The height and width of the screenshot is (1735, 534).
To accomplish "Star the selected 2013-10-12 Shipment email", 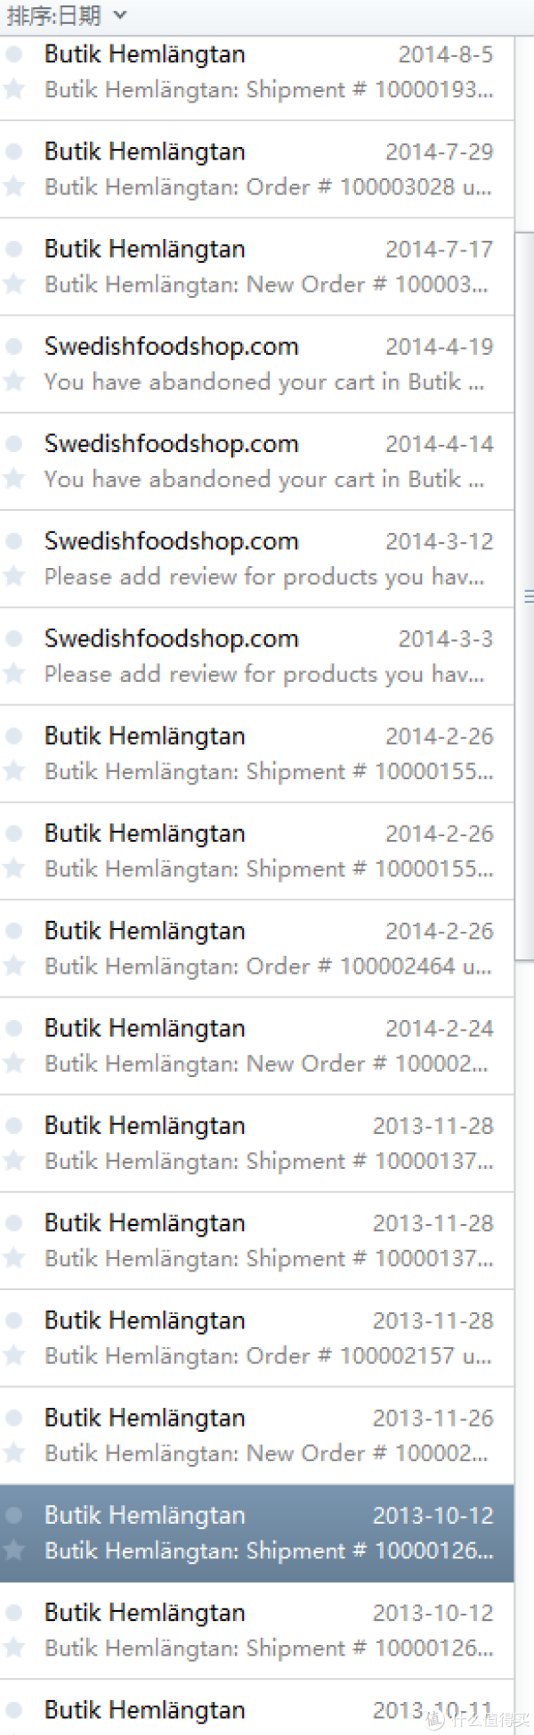I will pos(13,1550).
